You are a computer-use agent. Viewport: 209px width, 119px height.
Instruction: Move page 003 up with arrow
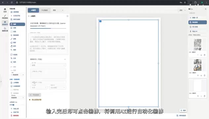coord(198,96)
